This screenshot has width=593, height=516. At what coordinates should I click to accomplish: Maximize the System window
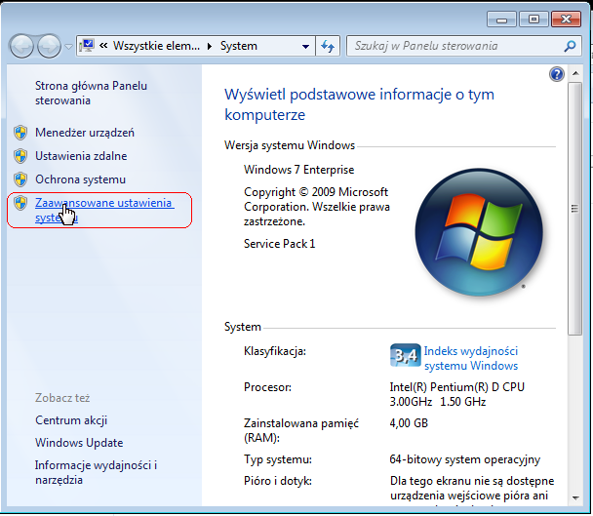534,19
